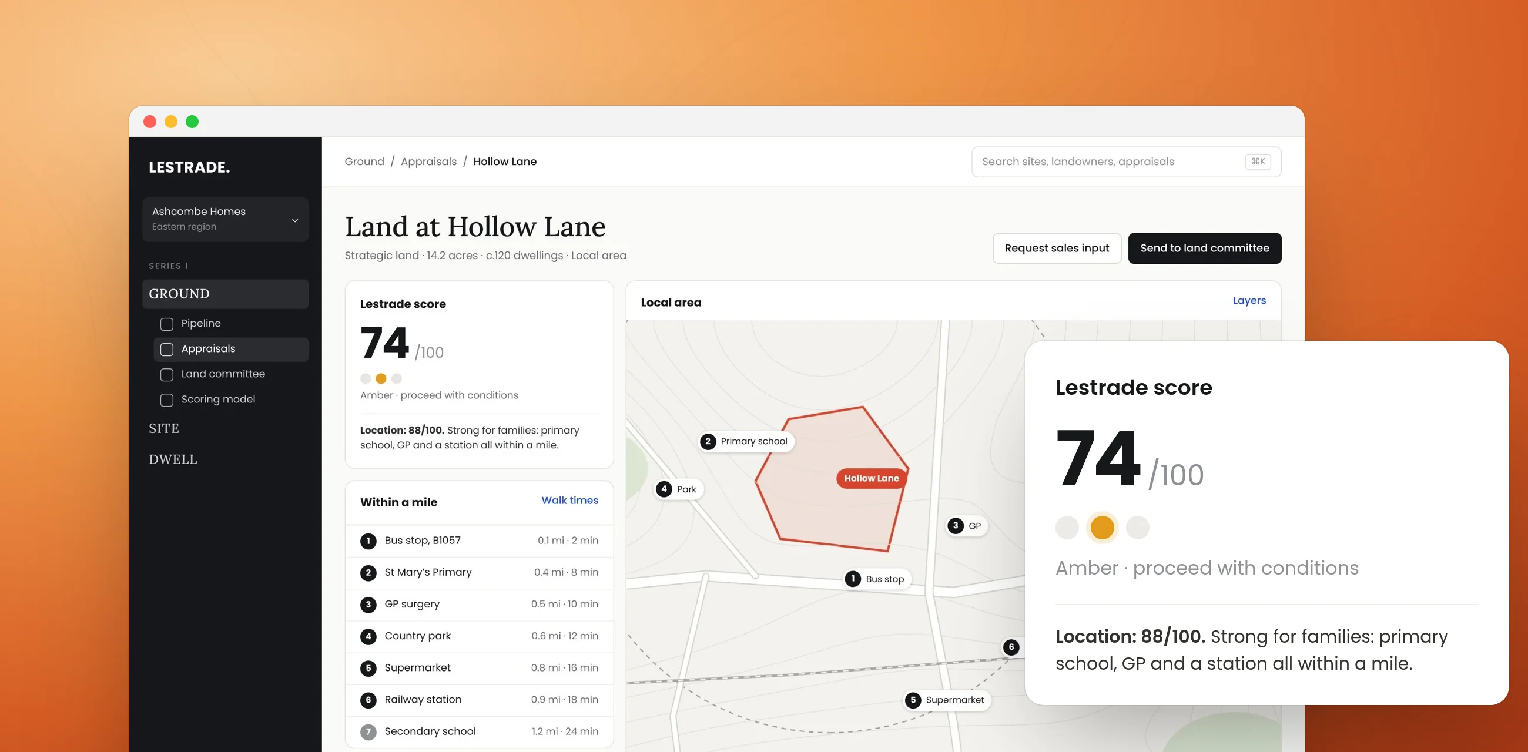The width and height of the screenshot is (1528, 752).
Task: Go to the Scoring model page
Action: coord(231,399)
